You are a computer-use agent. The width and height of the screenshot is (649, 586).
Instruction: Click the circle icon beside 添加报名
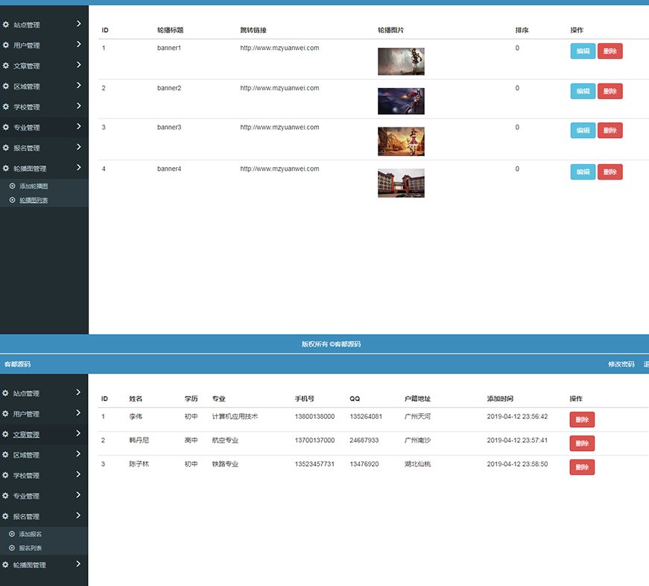[x=12, y=534]
